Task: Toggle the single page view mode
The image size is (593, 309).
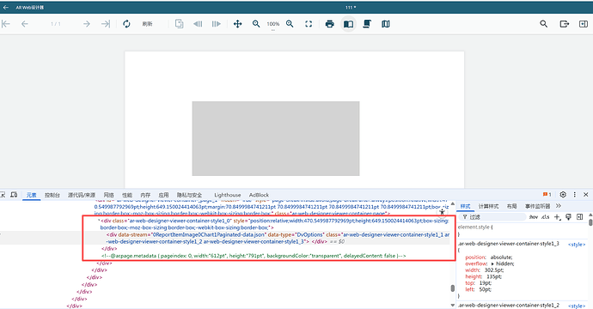Action: point(348,24)
